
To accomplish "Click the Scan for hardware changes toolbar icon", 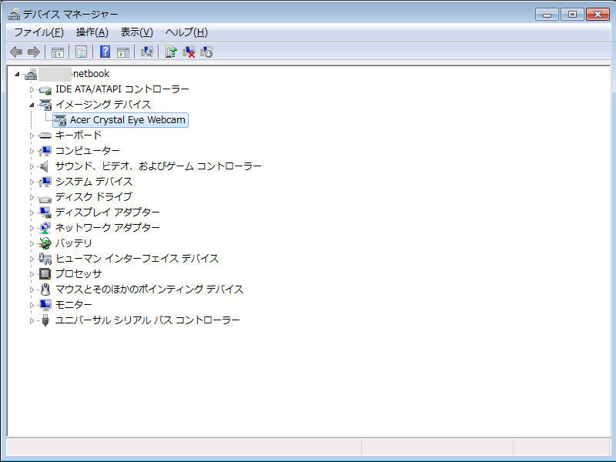I will point(146,52).
